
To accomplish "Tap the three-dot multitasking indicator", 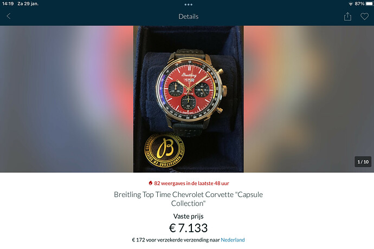I will coord(188,4).
